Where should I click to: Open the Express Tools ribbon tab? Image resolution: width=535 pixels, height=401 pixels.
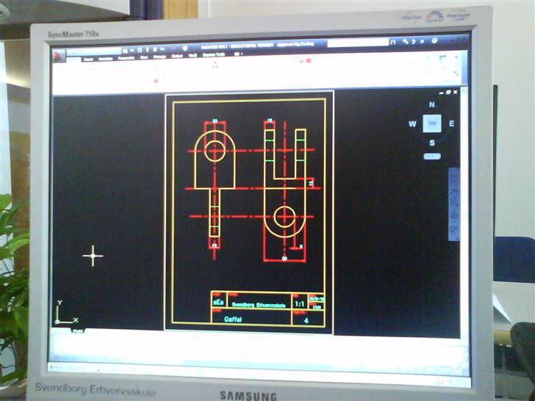tap(214, 54)
